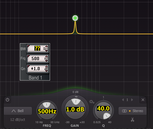Go to next band with right arrow
The image size is (153, 129).
[132, 100]
